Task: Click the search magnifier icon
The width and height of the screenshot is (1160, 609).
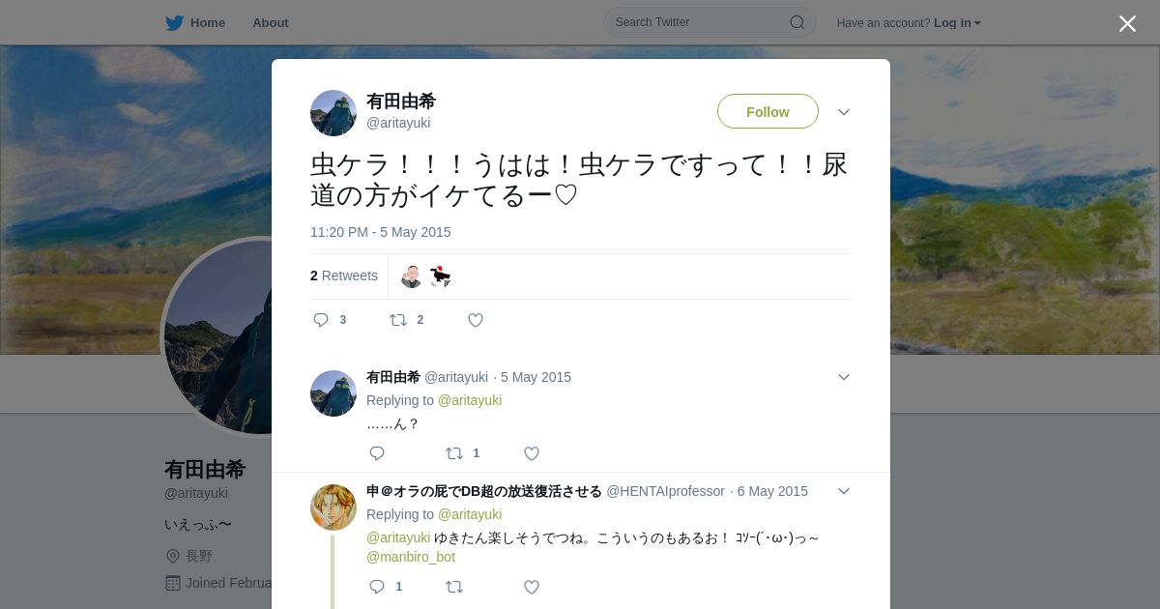Action: pos(797,22)
